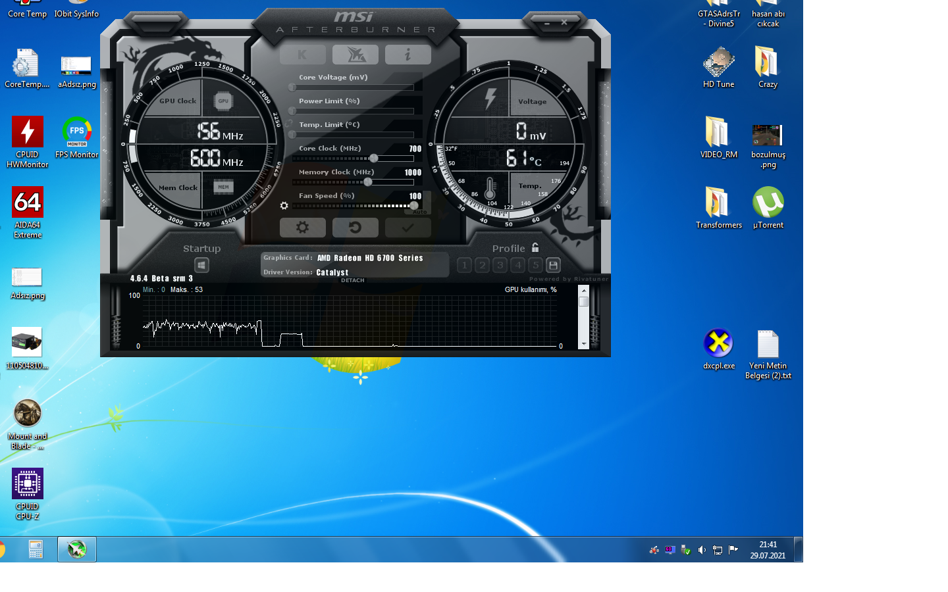Viewport: 948px width, 592px height.
Task: Select the Crazy folder on desktop
Action: tap(768, 67)
